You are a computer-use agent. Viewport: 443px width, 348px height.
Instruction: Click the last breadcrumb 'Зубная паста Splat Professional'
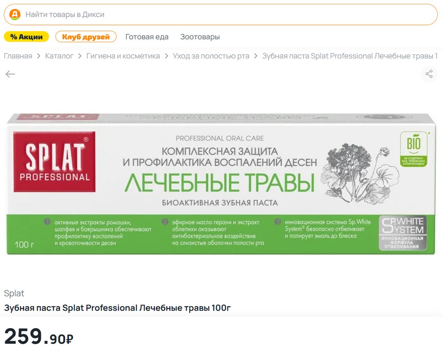[350, 56]
